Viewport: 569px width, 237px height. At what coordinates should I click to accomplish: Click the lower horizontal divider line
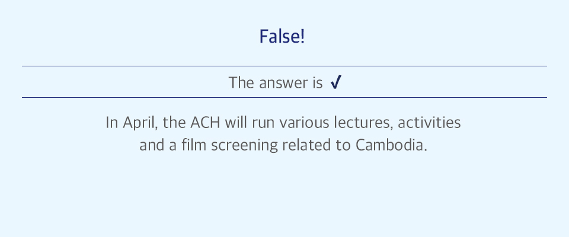pyautogui.click(x=284, y=97)
